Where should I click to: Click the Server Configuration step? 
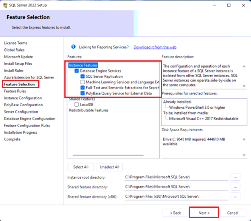[21, 112]
